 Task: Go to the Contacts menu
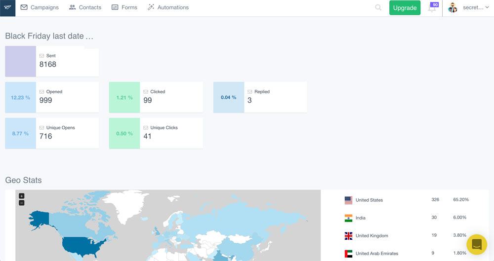(85, 8)
